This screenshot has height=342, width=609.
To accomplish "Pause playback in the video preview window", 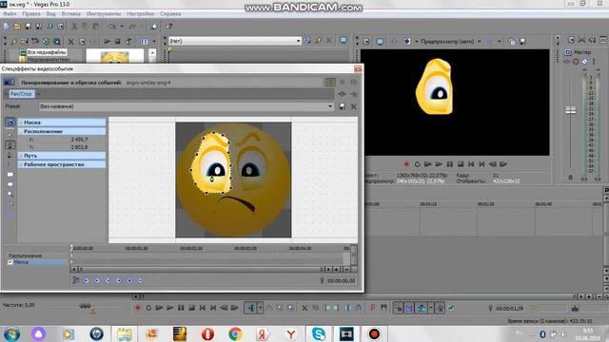I will point(449,164).
